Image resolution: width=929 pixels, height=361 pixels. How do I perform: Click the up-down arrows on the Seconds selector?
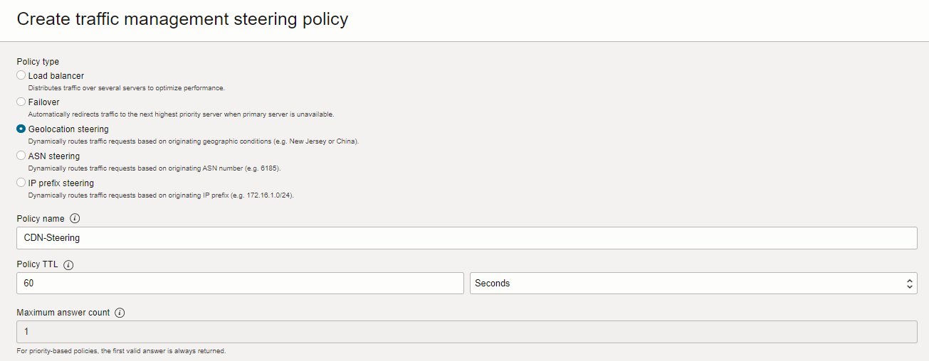coord(909,284)
